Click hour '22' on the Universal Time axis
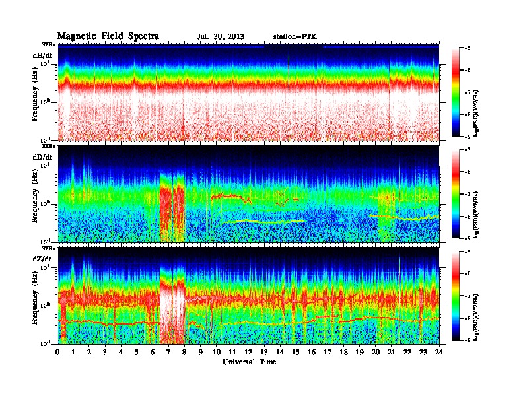 (407, 352)
